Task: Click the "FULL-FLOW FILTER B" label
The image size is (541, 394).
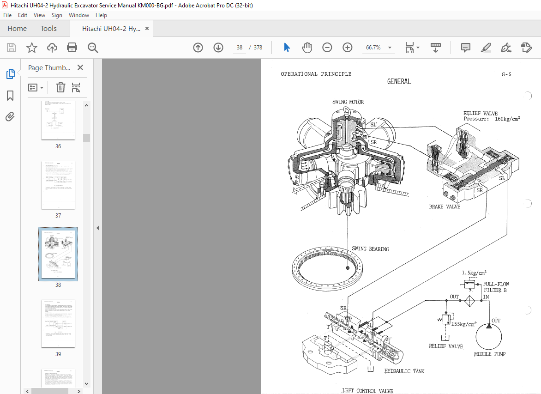Action: (x=496, y=287)
